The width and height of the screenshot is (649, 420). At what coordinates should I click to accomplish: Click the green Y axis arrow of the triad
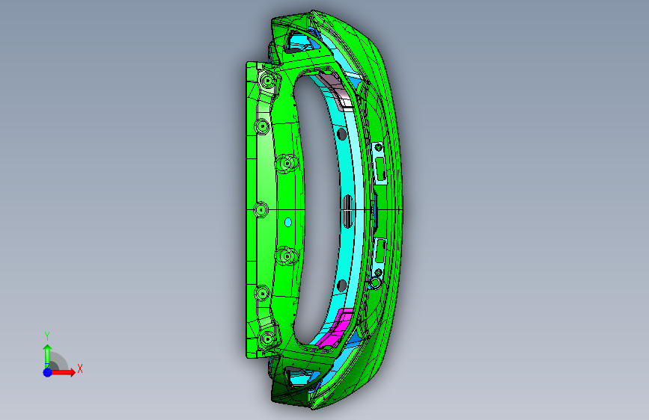point(48,356)
